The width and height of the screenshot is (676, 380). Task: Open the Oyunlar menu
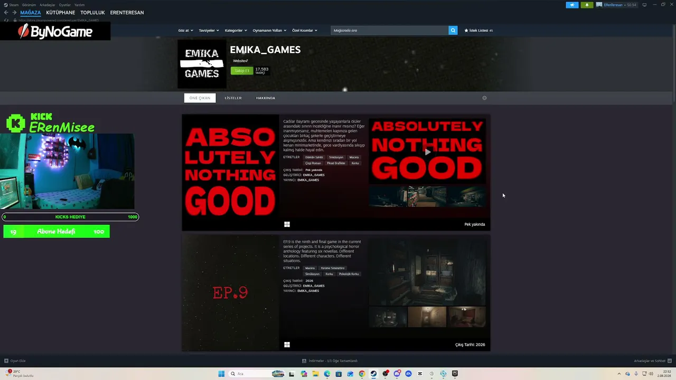(x=65, y=5)
